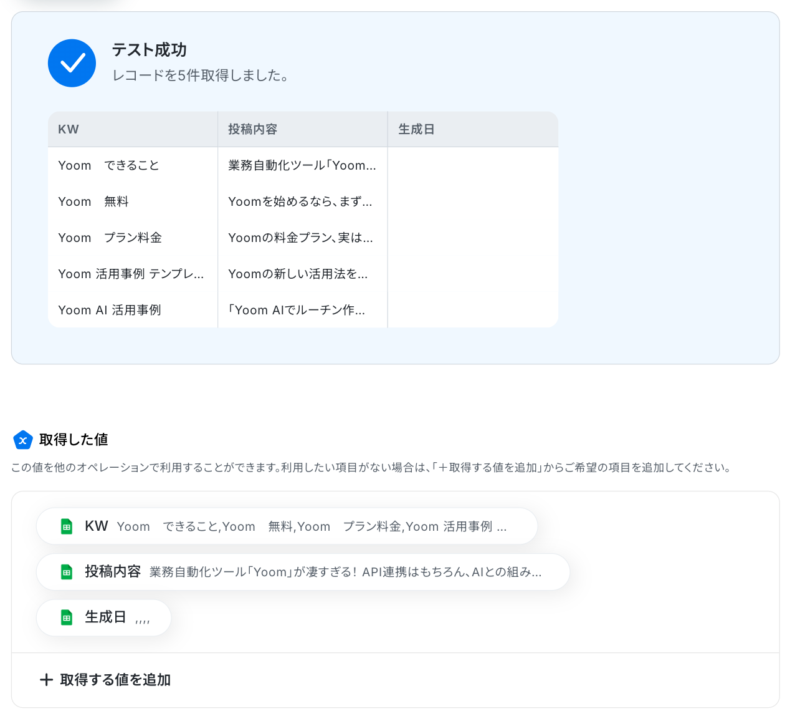Click the Sheets icon in the 投稿内容 chip
The width and height of the screenshot is (800, 716).
(x=67, y=572)
